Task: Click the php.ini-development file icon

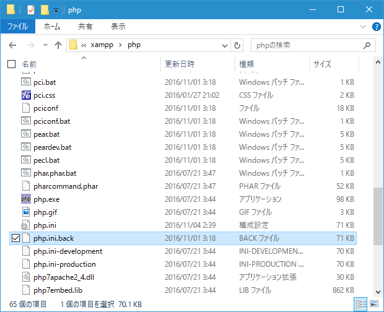Action: click(x=26, y=251)
